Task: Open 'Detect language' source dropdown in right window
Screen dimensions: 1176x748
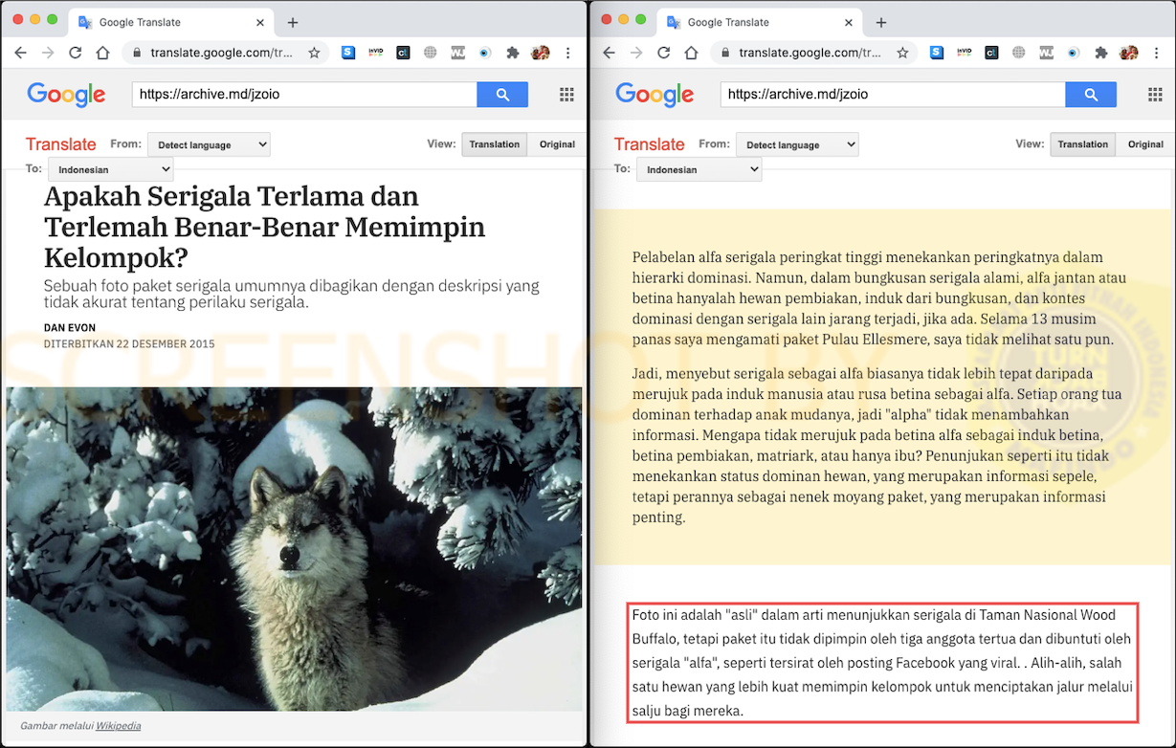Action: (x=797, y=144)
